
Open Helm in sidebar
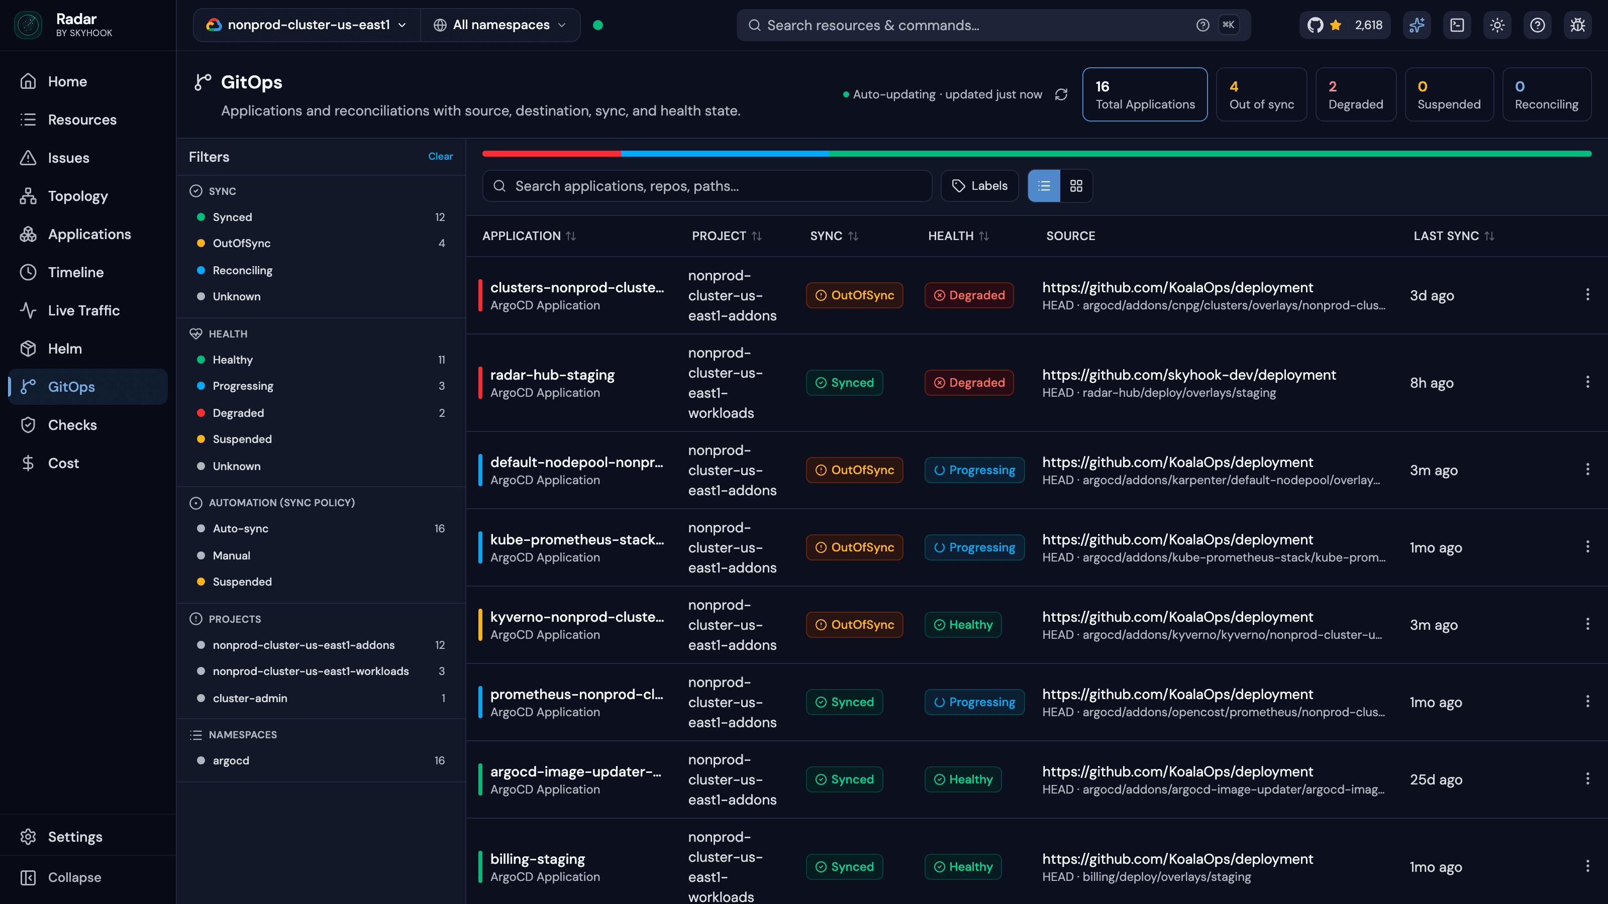point(88,349)
